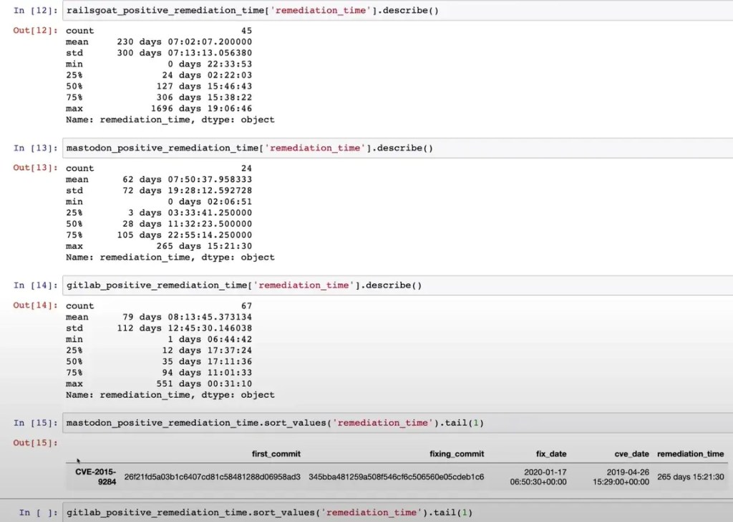The width and height of the screenshot is (733, 522).
Task: Click the Name/dtype line in Out[13]
Action: click(x=170, y=257)
